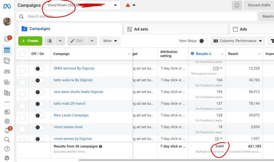Open the tatto wala 29 march campaign

[x=70, y=104]
